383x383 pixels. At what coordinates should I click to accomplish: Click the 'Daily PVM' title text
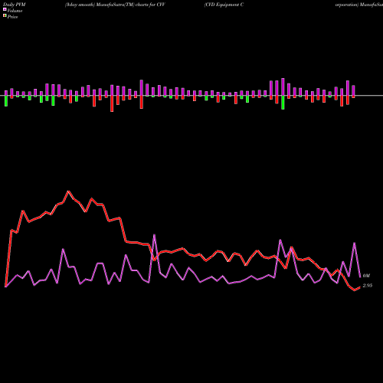pos(15,5)
